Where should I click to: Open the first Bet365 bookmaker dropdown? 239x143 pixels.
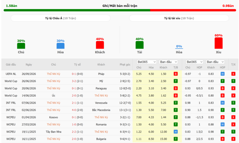point(146,62)
